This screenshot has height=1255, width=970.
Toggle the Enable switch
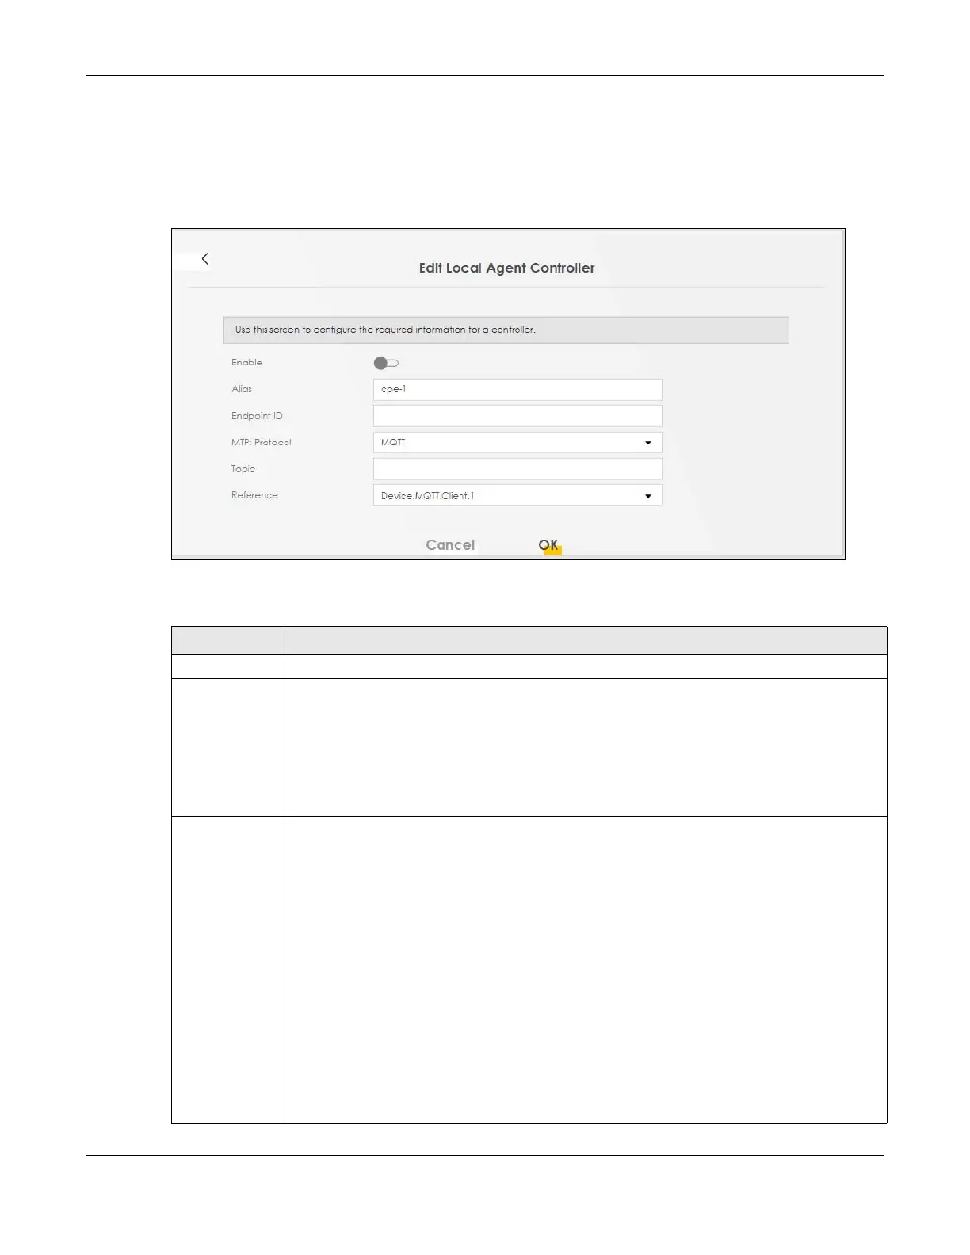coord(386,363)
